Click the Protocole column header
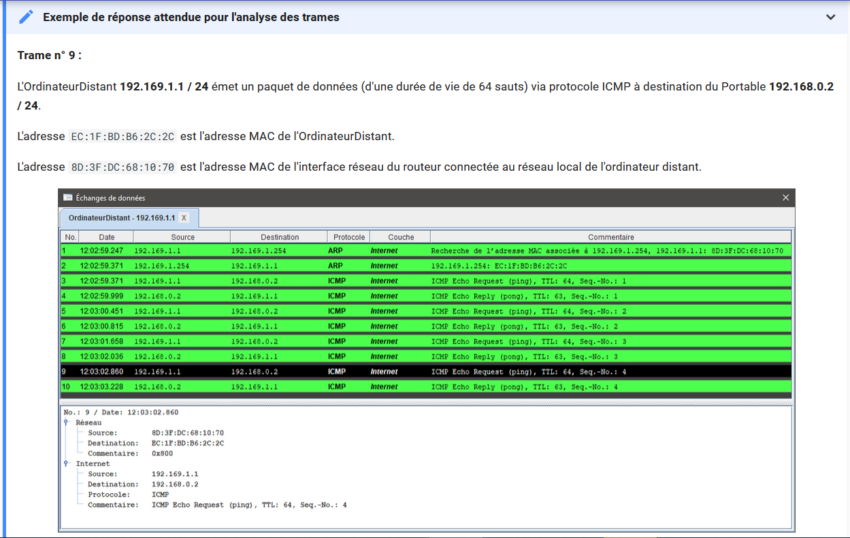Screen dimensions: 850x538 349,237
